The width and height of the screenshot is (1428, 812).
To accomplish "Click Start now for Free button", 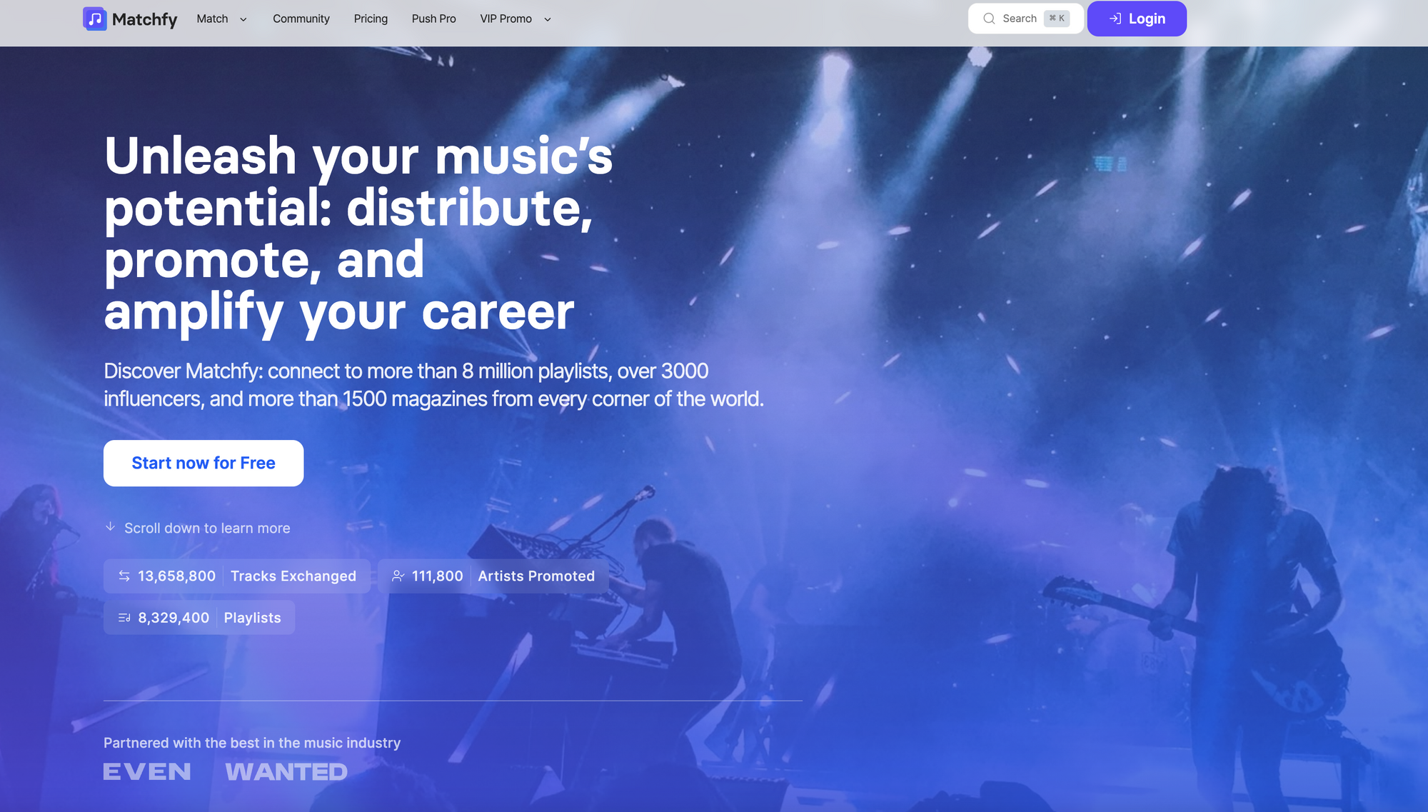I will [203, 463].
